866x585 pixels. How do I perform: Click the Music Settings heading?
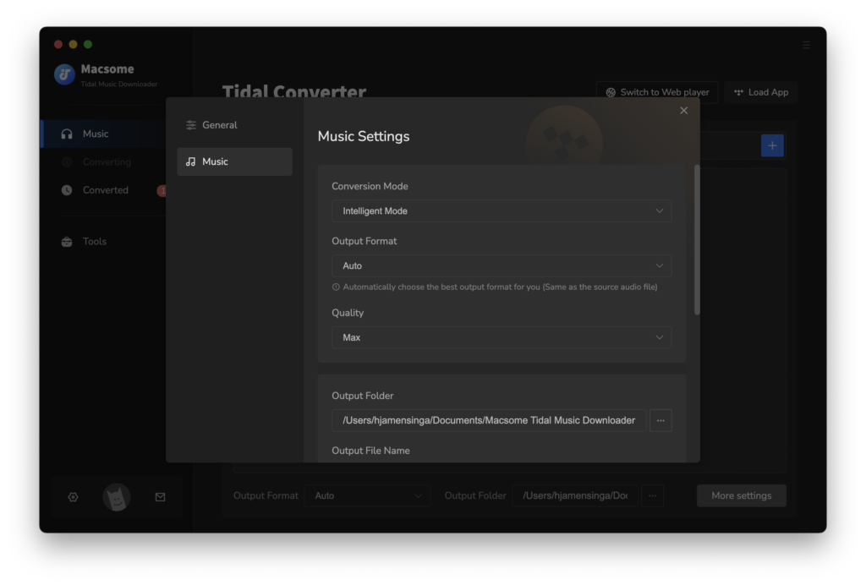coord(364,136)
